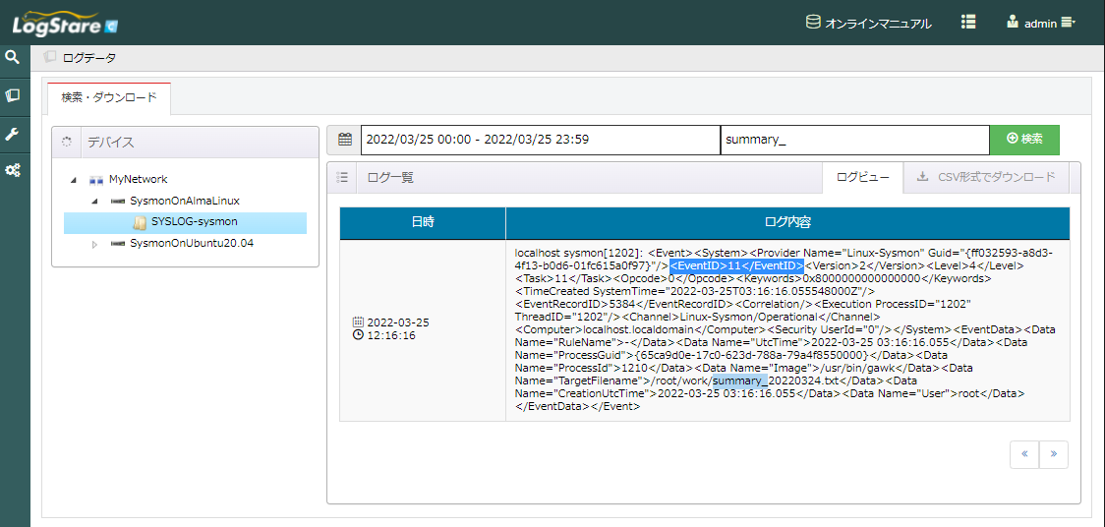Image resolution: width=1105 pixels, height=527 pixels.
Task: Open the search magnifier sidebar icon
Action: coord(12,57)
